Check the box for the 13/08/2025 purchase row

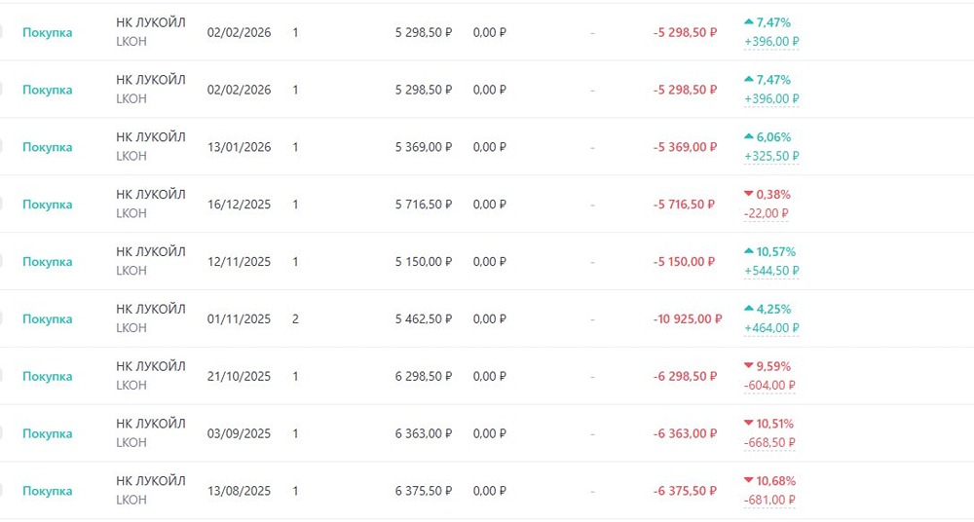click(x=2, y=491)
